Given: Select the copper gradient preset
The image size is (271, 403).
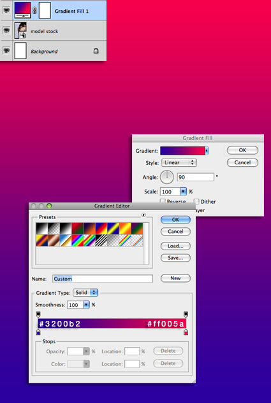Looking at the screenshot, I should [x=54, y=241].
